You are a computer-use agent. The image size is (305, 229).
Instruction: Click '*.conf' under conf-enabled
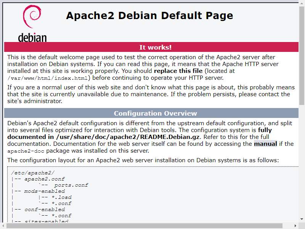(x=61, y=216)
